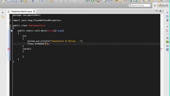170x96 pixels.
Task: Minimize the editor area
Action: (157, 11)
